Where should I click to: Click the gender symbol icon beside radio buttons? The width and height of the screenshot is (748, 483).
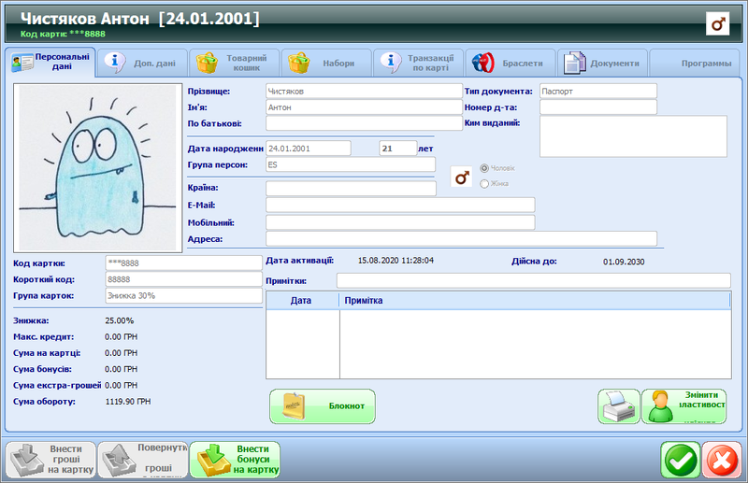click(460, 177)
